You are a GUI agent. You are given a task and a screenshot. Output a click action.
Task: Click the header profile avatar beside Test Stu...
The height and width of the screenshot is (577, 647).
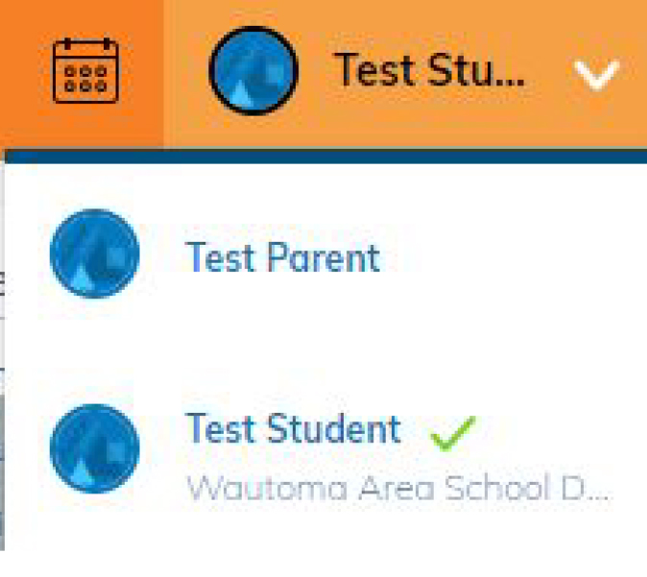point(253,71)
